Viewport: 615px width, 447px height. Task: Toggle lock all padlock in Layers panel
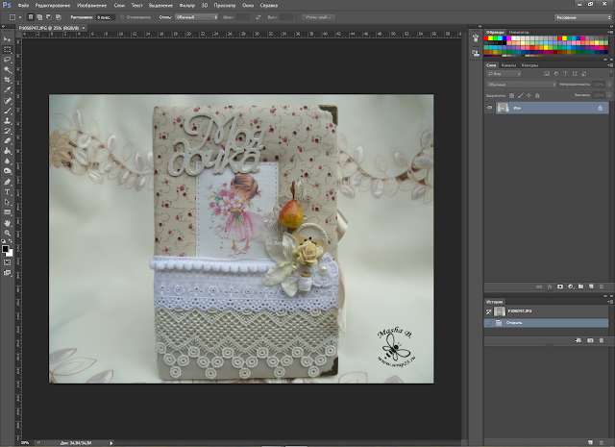tap(537, 95)
